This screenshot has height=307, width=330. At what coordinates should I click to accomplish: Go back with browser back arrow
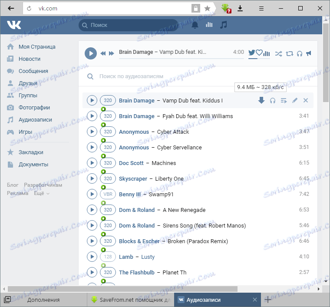coord(11,8)
